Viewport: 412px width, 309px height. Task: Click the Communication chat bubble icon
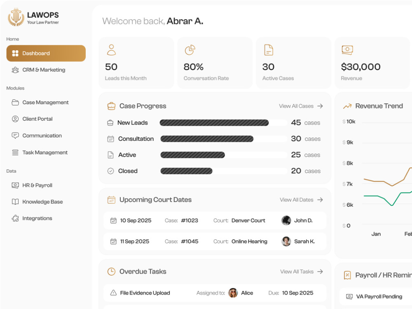(x=15, y=136)
